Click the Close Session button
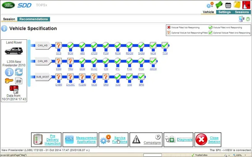 point(208,139)
